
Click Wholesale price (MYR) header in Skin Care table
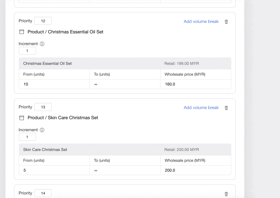coord(185,160)
